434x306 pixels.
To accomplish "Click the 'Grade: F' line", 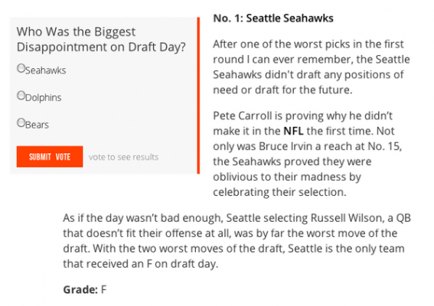I will (85, 290).
